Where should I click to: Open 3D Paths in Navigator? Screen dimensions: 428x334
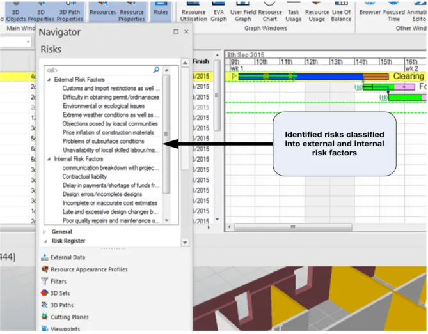pyautogui.click(x=61, y=305)
